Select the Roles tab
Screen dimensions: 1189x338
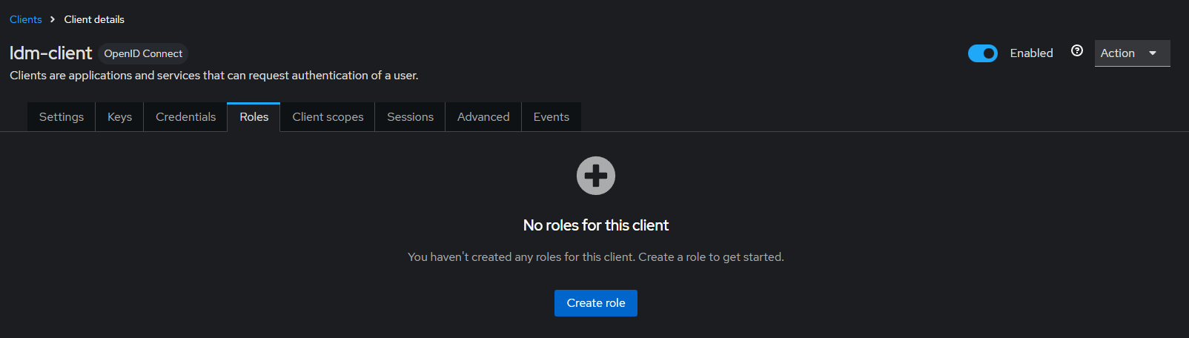click(254, 117)
